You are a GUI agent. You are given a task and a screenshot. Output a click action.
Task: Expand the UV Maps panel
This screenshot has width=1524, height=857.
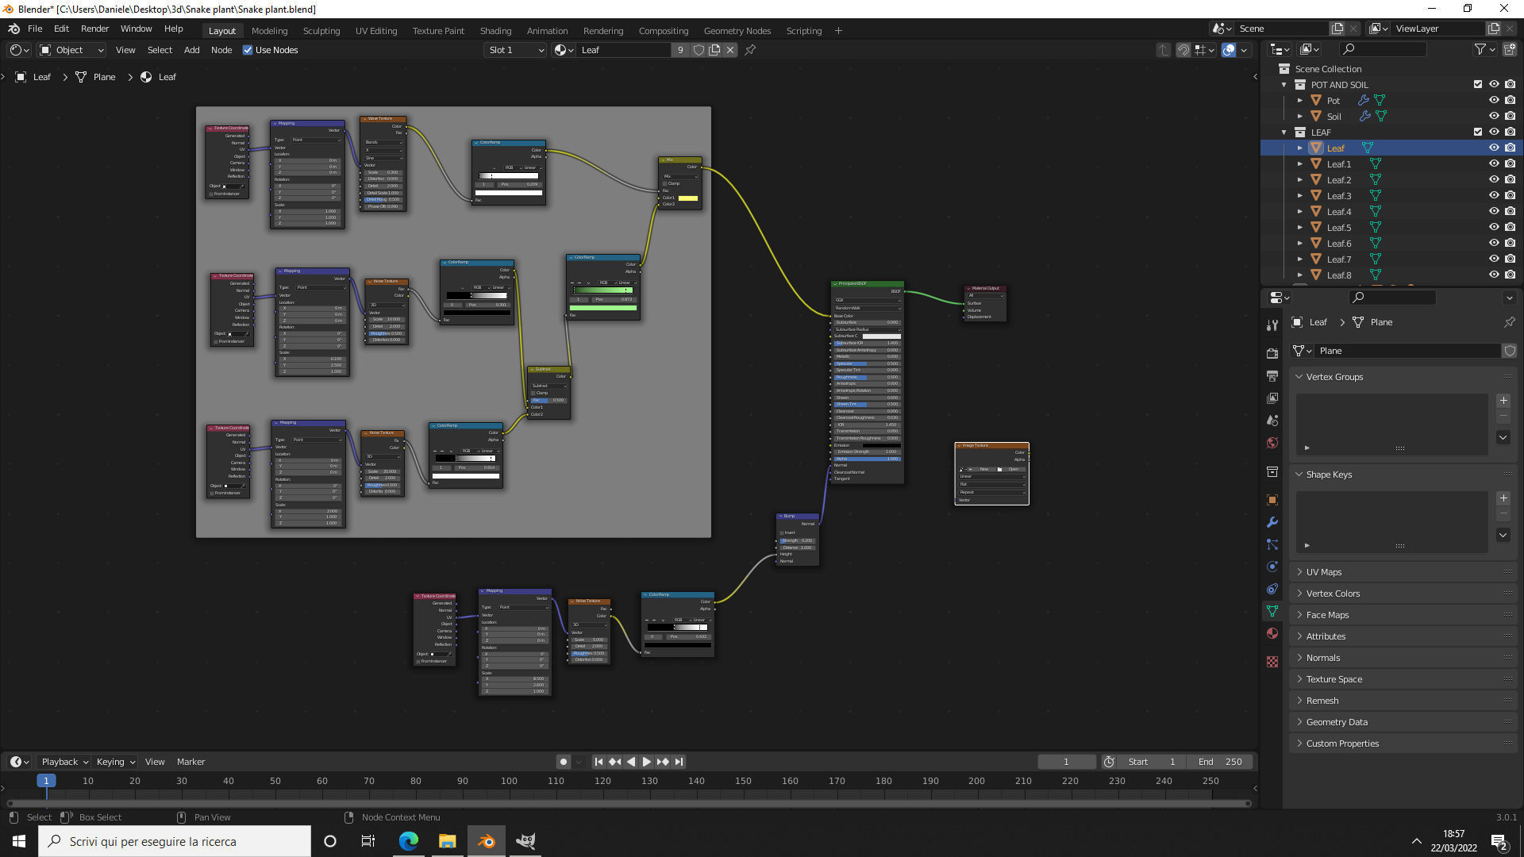tap(1324, 572)
